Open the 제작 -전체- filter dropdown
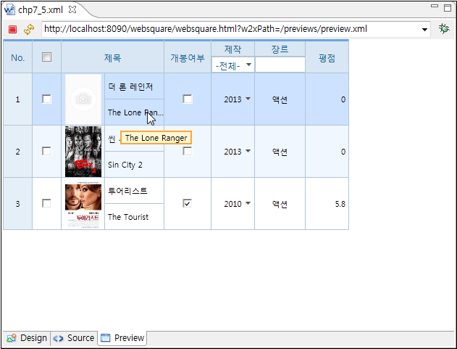This screenshot has height=349, width=457. click(x=233, y=65)
